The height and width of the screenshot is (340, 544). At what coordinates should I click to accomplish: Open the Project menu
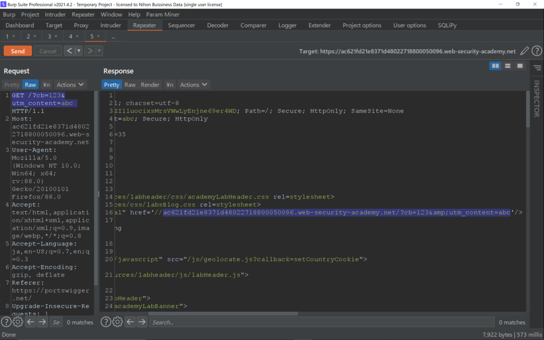[x=30, y=15]
